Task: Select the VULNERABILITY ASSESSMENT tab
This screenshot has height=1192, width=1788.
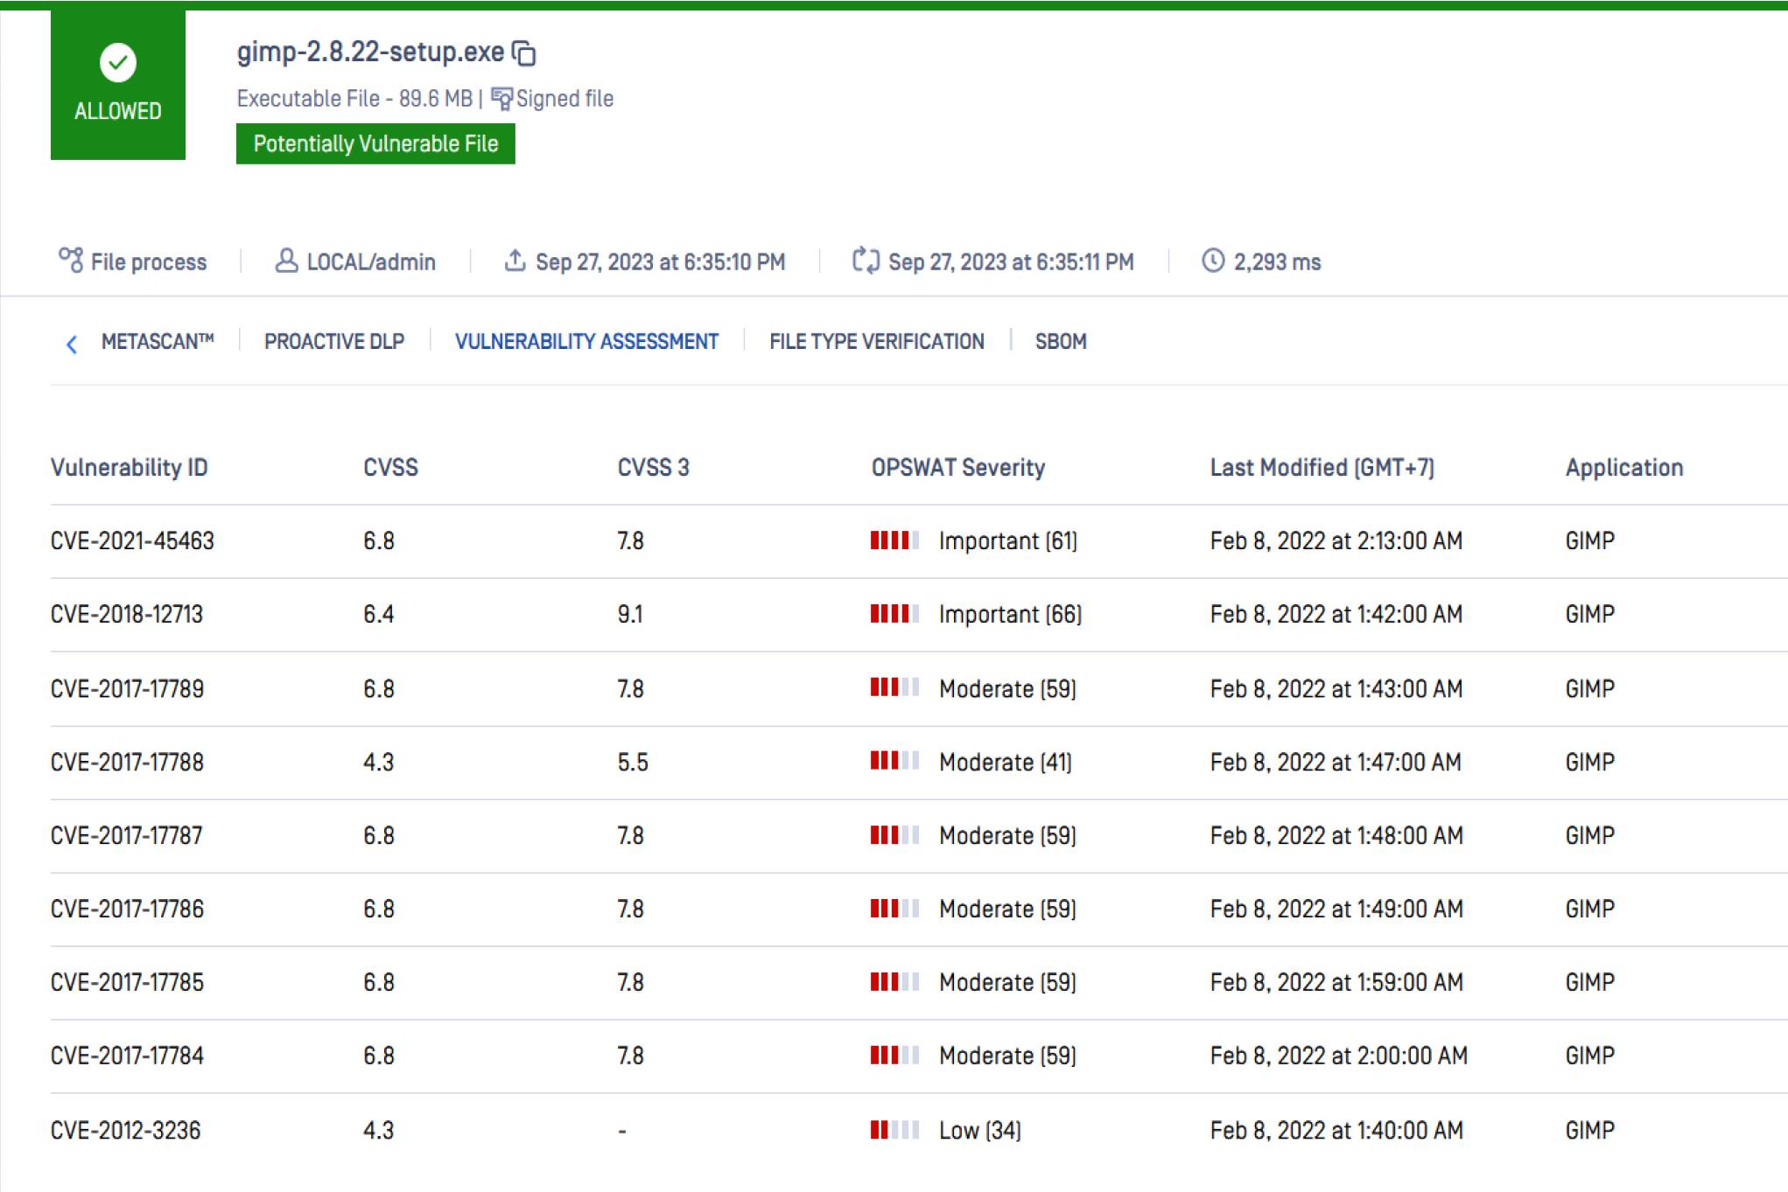Action: (586, 342)
